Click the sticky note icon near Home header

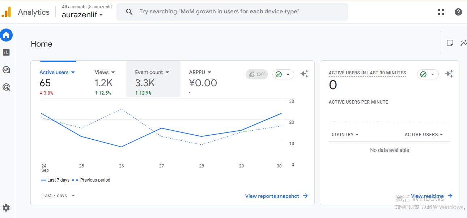tap(450, 43)
